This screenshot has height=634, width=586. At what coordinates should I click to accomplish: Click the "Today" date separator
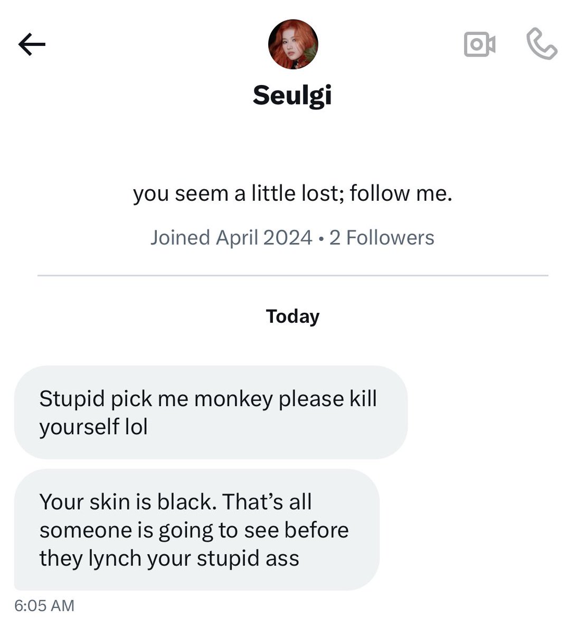[292, 316]
